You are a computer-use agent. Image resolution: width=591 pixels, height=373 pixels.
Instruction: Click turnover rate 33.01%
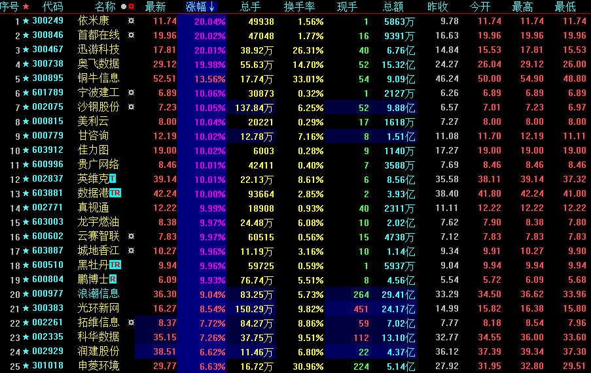click(x=308, y=79)
